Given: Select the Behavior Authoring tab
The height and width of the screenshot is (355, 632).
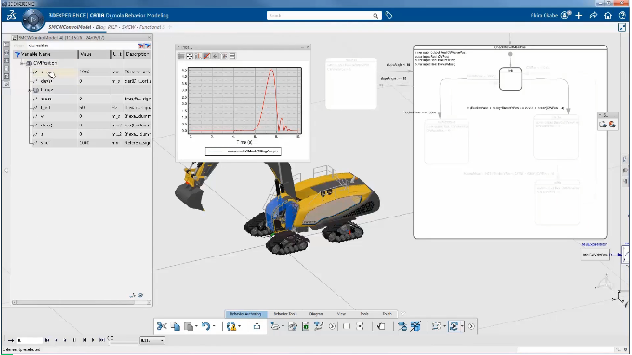Looking at the screenshot, I should (x=245, y=314).
